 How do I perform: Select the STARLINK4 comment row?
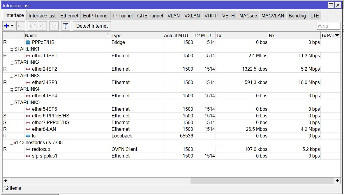171,89
